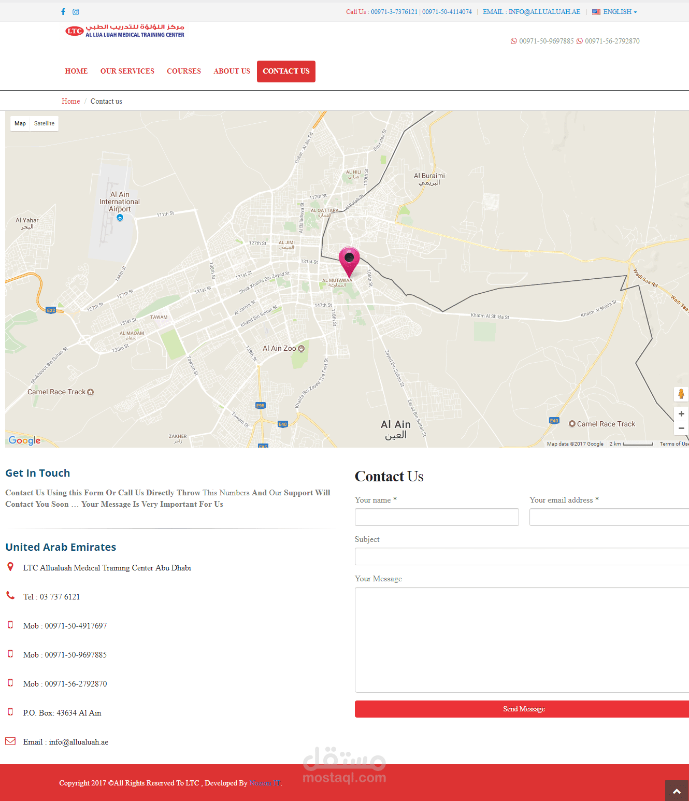Focus the Your name input field
The image size is (689, 801).
tap(437, 517)
